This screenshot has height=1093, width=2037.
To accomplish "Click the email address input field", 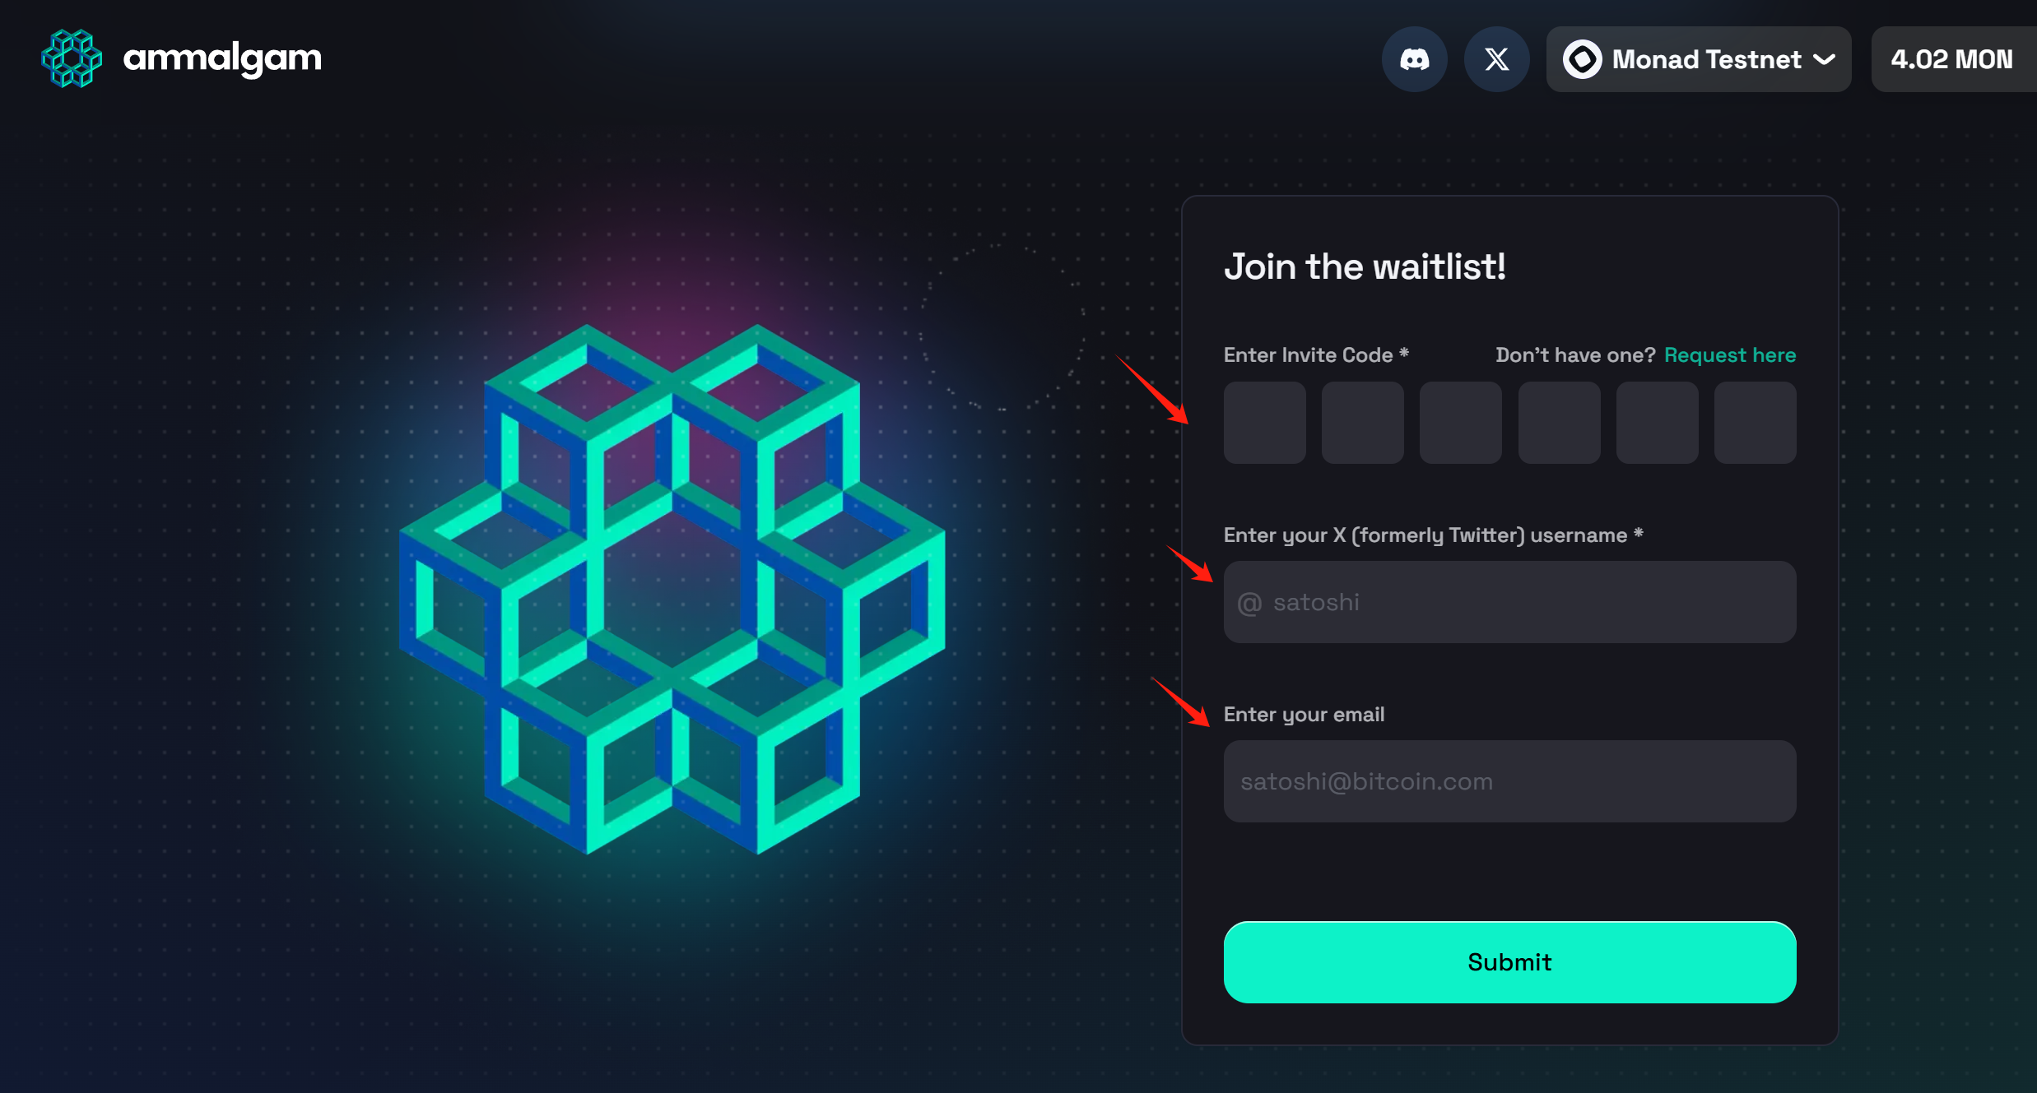I will pos(1509,781).
